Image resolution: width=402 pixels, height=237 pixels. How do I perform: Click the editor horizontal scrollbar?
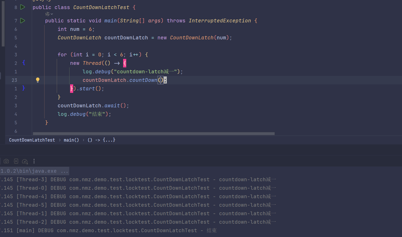click(x=153, y=134)
